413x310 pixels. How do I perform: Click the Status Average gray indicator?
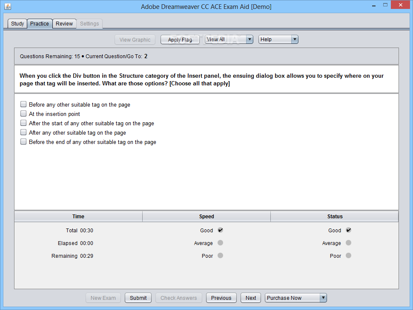tap(348, 243)
